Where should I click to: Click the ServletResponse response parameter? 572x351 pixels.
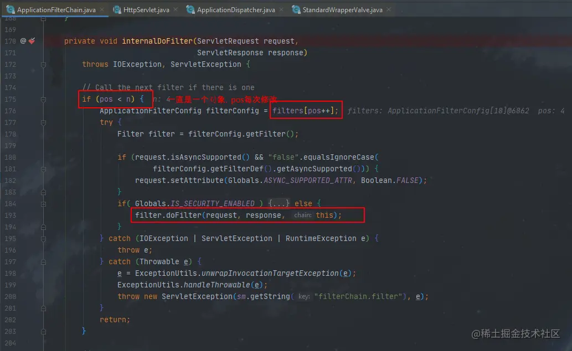pos(250,53)
